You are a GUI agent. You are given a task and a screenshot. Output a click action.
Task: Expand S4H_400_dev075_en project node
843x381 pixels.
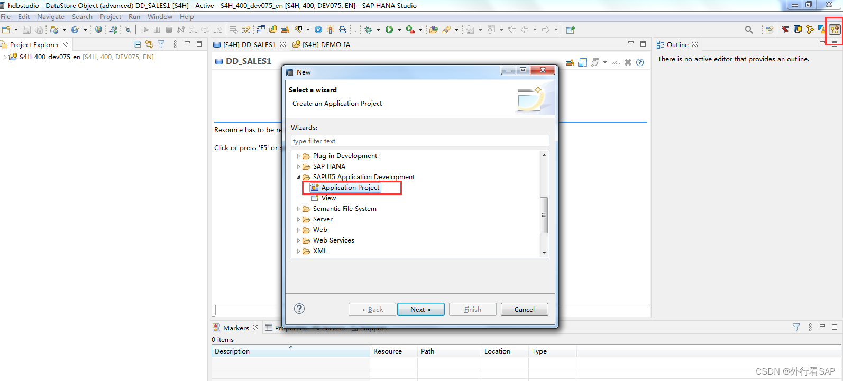[x=5, y=57]
